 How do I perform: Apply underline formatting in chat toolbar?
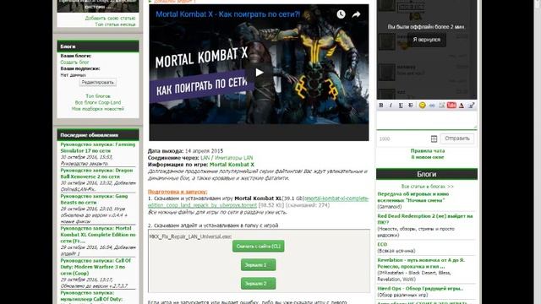(x=401, y=105)
